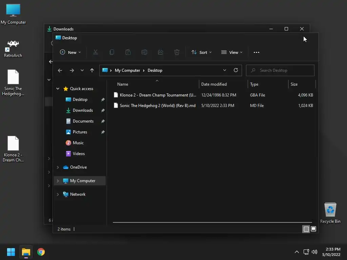Screen dimensions: 347x260
Task: Select My Computer desktop icon
Action: (13, 14)
